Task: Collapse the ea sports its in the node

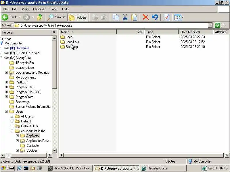Action: [x=12, y=131]
